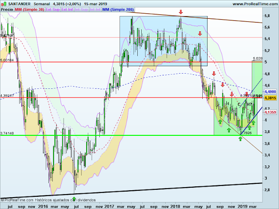Screen dimensions: 279x209
Task: Click the 3,8 price axis label
Action: (x=267, y=131)
